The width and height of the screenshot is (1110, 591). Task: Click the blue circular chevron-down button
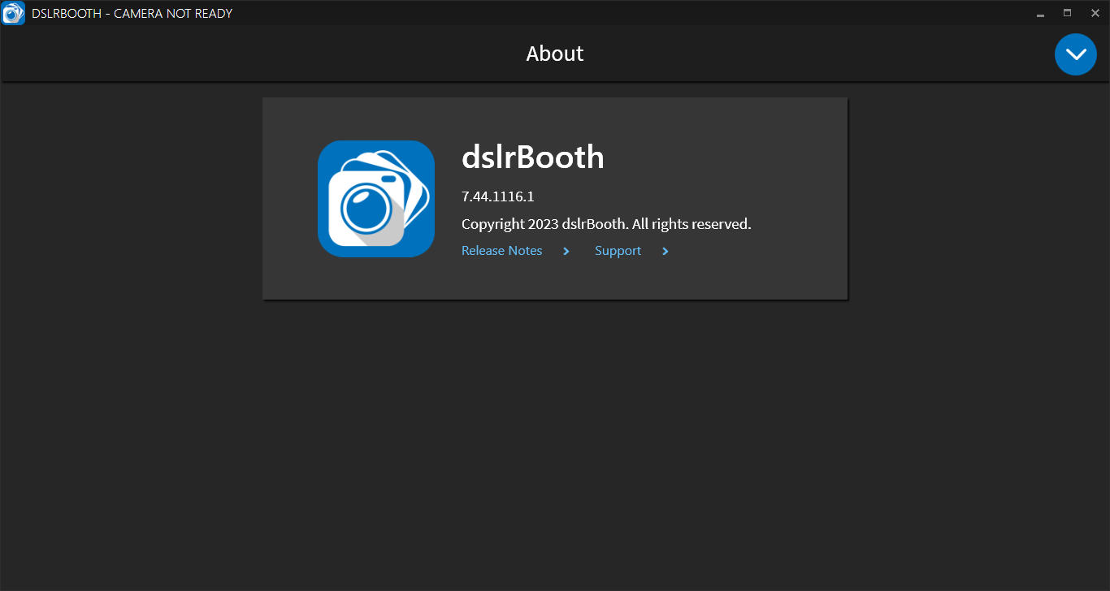[x=1076, y=54]
